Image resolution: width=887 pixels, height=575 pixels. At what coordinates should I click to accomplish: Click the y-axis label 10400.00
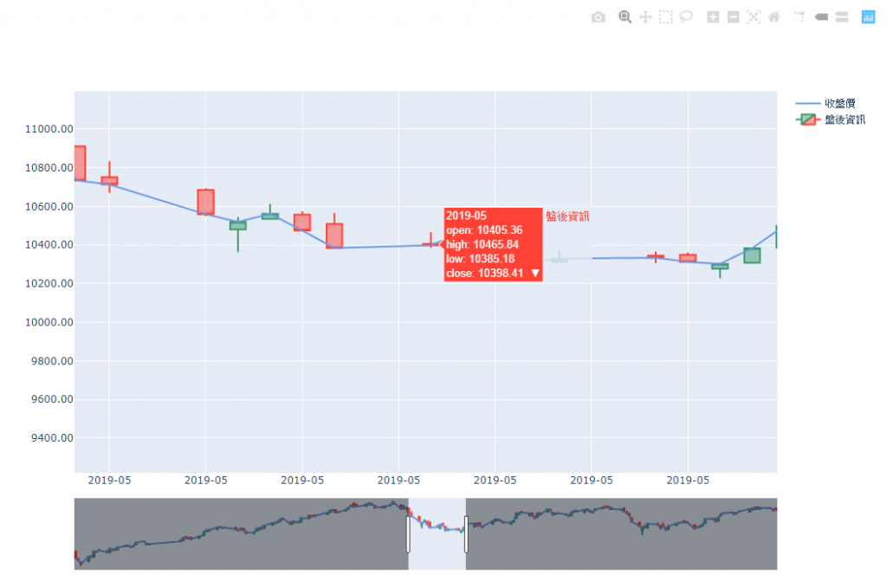tap(49, 245)
